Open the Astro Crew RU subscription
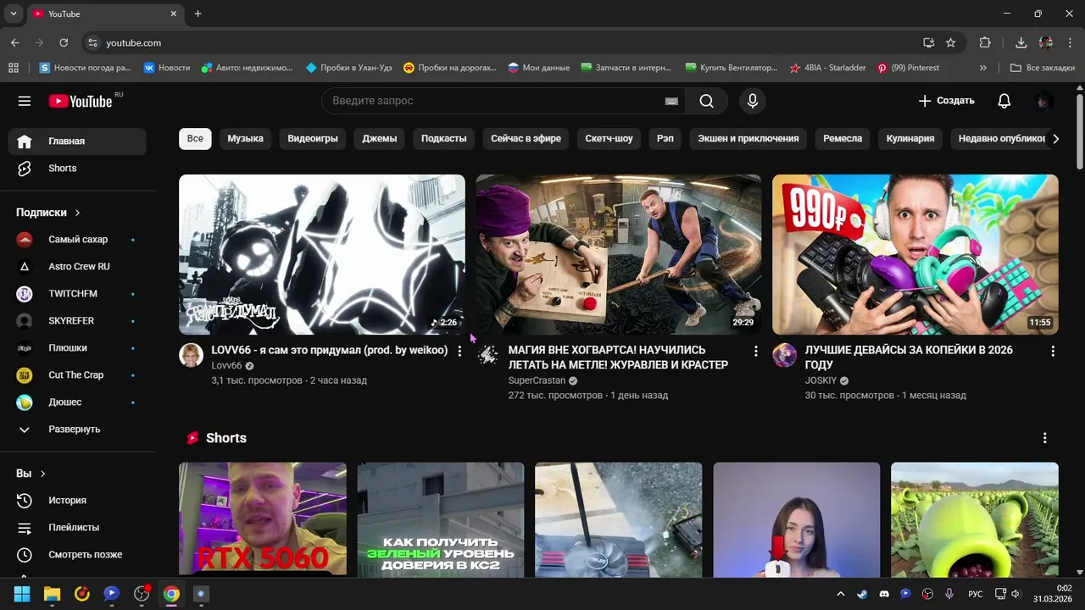 pyautogui.click(x=78, y=267)
